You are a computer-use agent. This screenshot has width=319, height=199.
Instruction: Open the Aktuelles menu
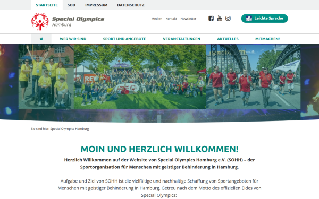point(228,39)
